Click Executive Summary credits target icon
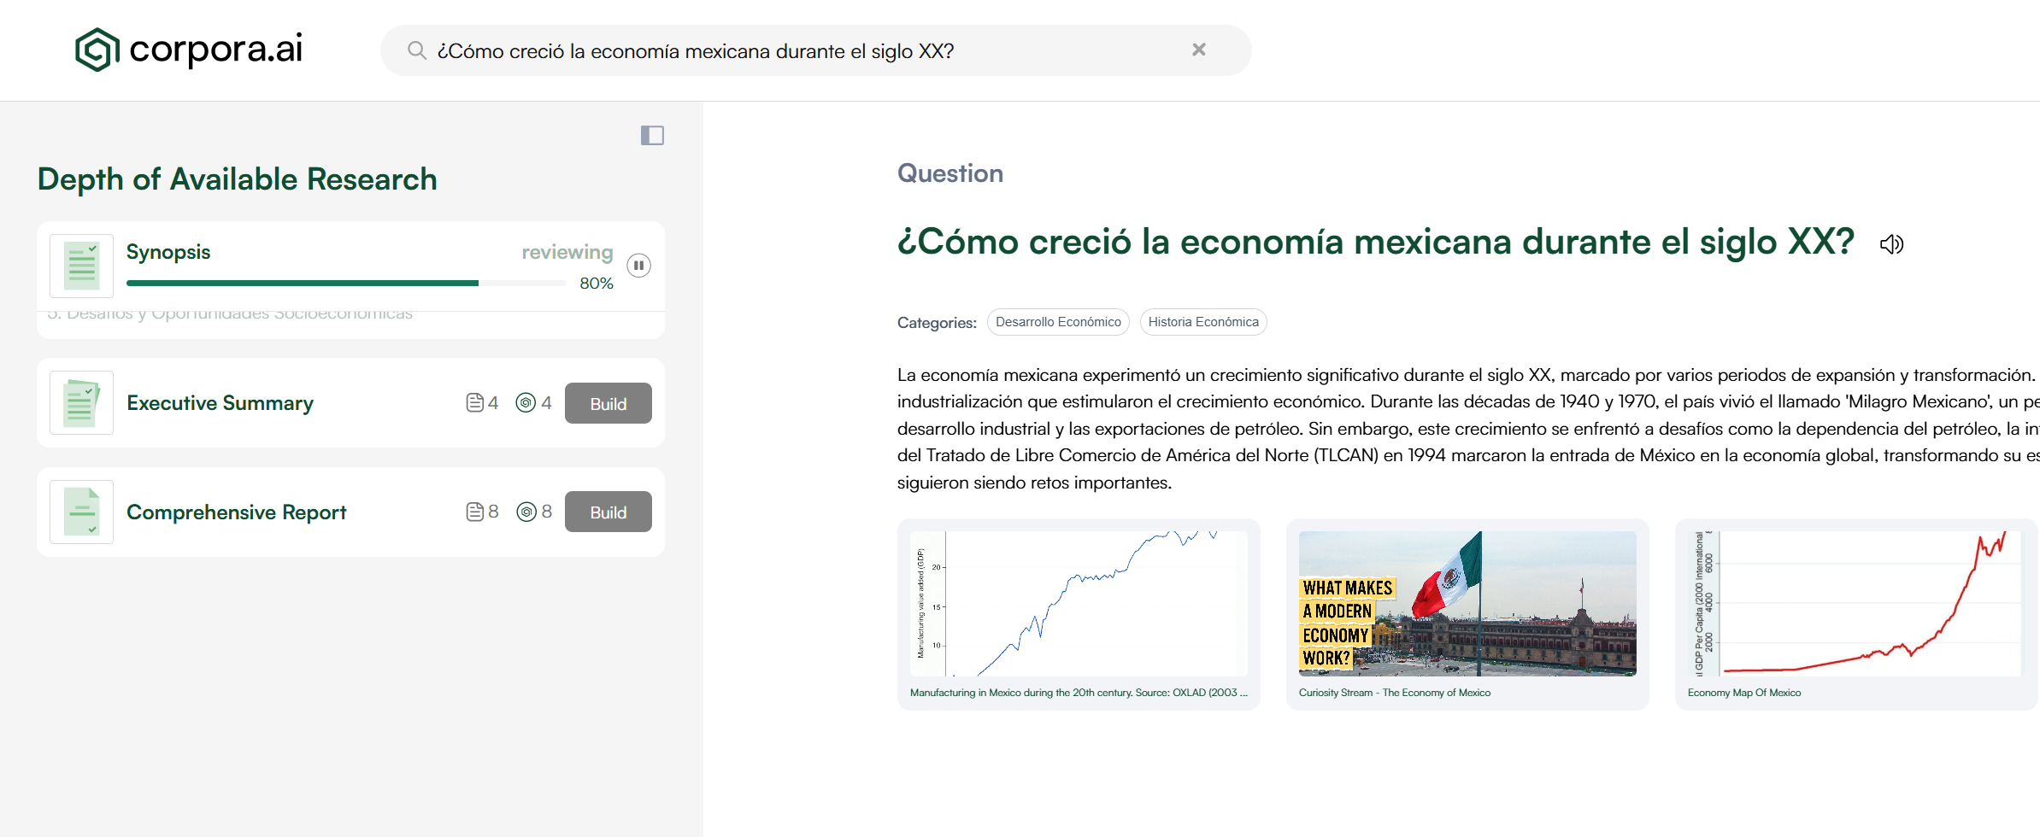 pyautogui.click(x=526, y=403)
